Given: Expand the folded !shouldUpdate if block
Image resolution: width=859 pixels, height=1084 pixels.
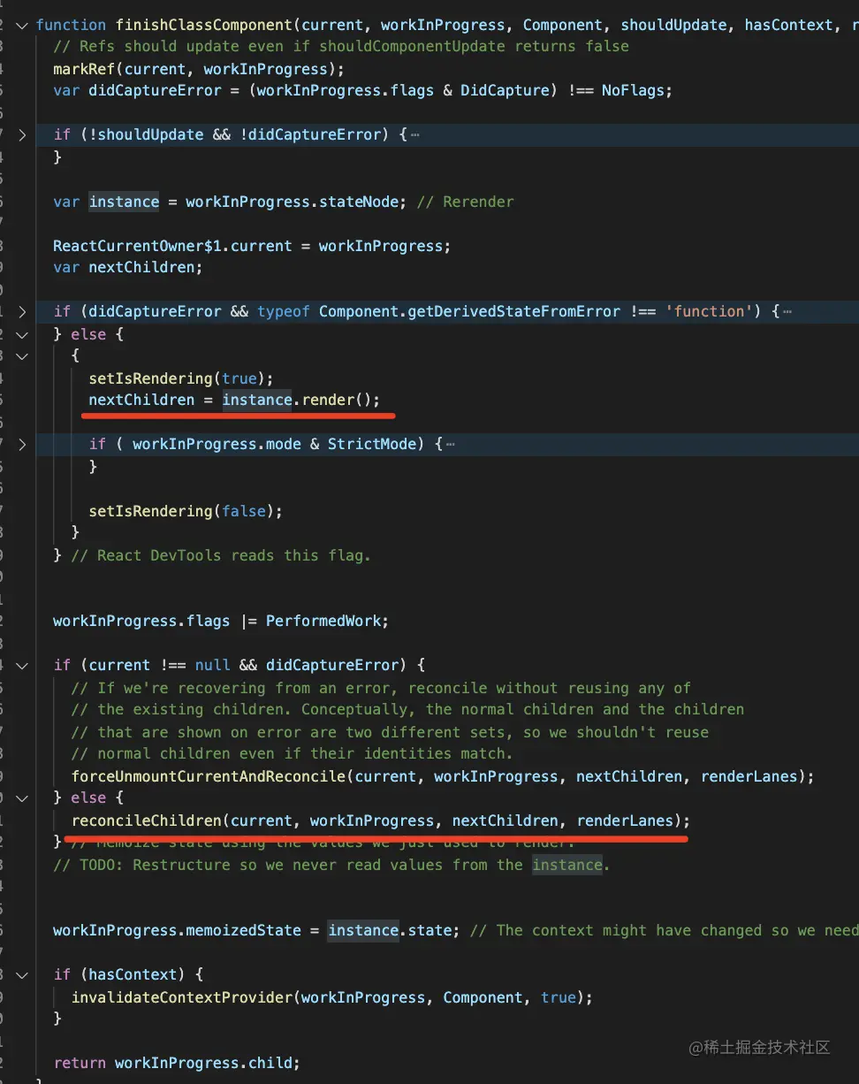Looking at the screenshot, I should coord(22,134).
